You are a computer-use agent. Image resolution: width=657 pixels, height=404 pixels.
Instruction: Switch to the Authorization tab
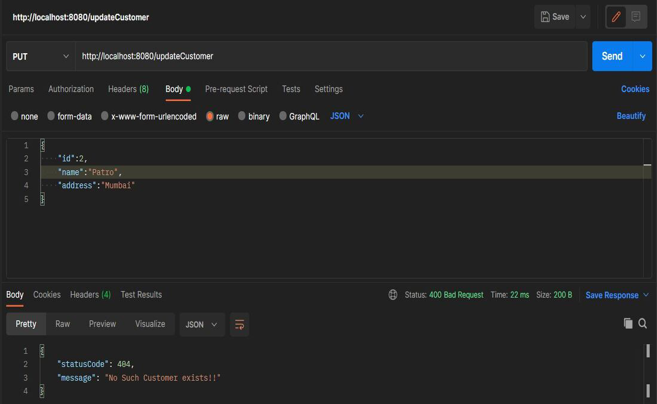[71, 89]
